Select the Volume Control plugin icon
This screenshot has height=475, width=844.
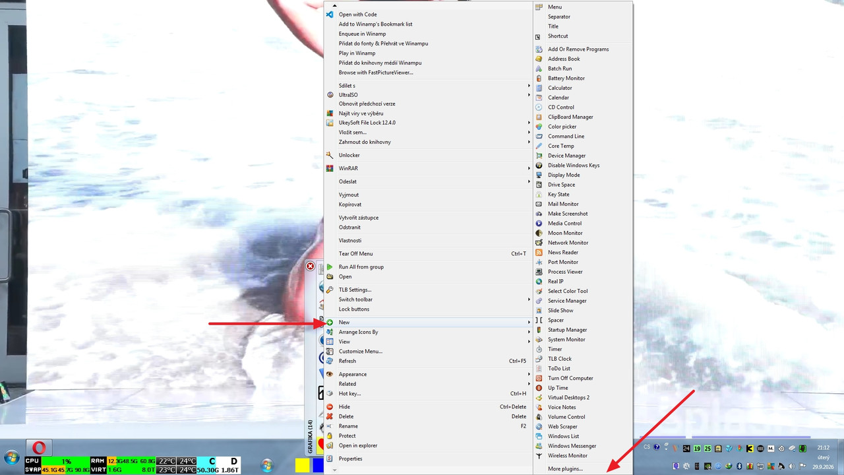(539, 417)
